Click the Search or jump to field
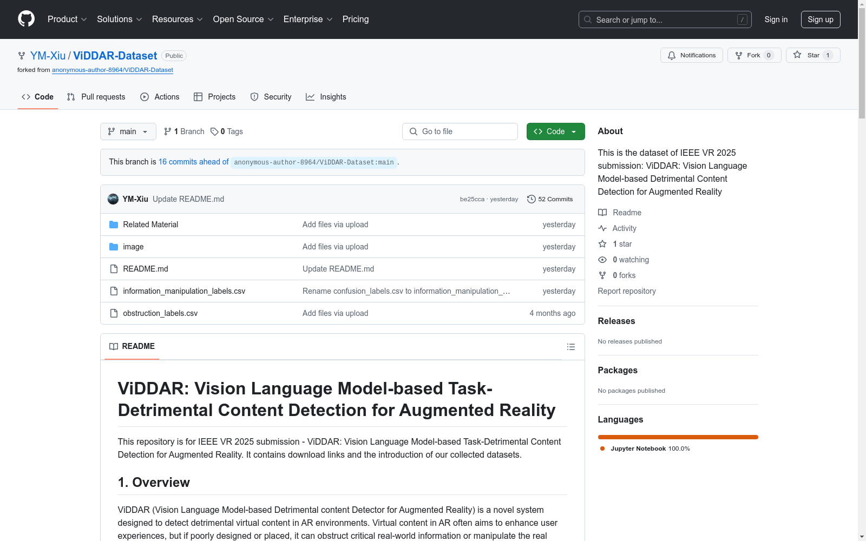The height and width of the screenshot is (541, 866). (x=665, y=19)
